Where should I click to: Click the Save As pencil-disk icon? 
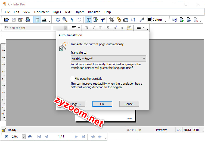pos(20,20)
